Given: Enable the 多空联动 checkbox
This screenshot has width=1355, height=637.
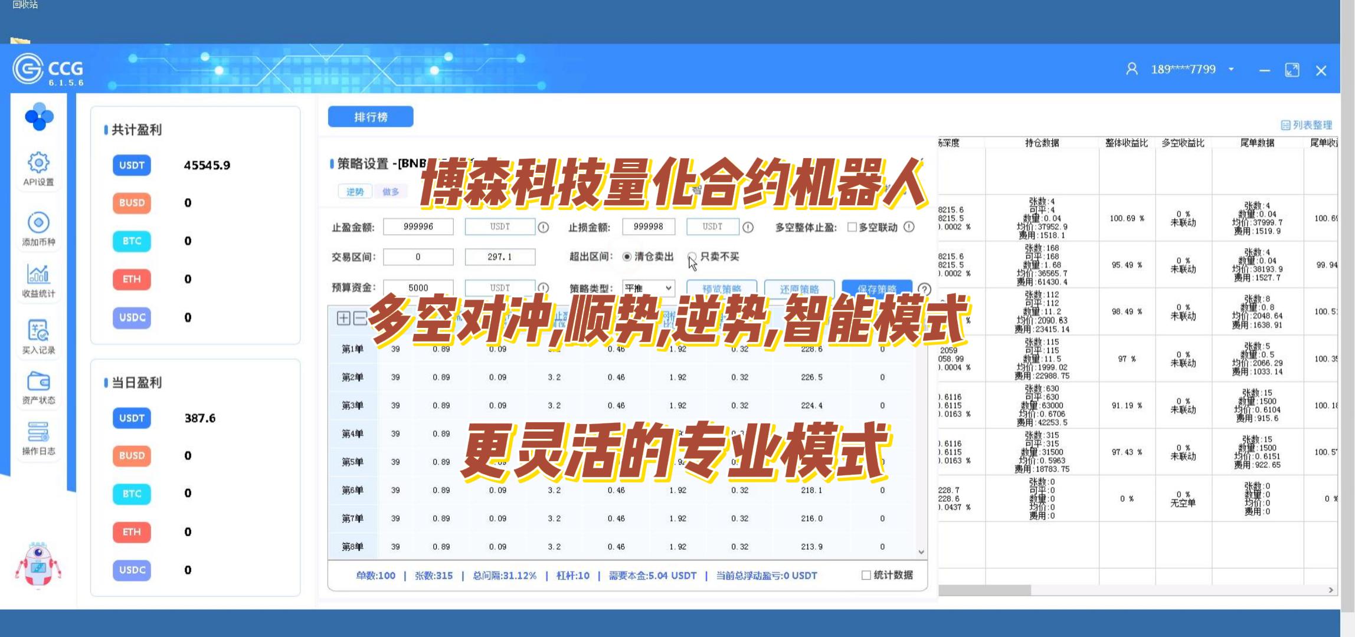Looking at the screenshot, I should click(852, 227).
